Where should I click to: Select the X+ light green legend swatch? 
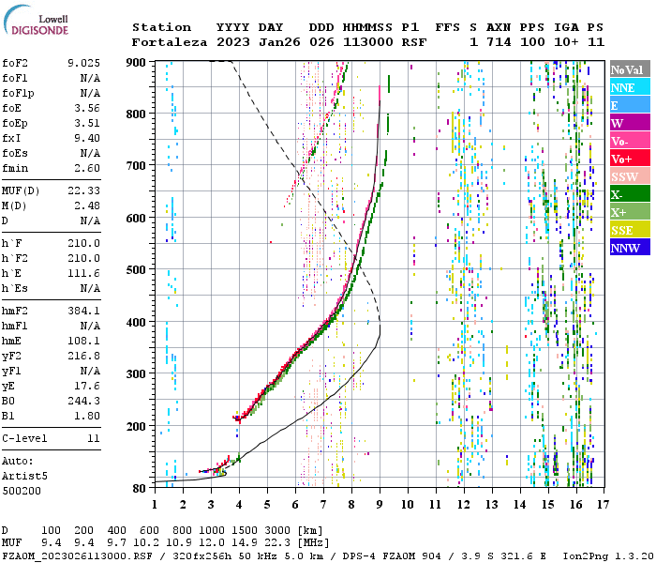tap(630, 212)
